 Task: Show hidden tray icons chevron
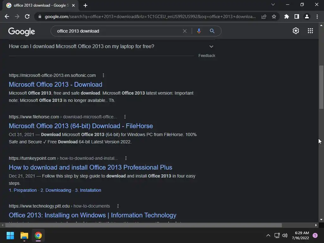[268, 235]
